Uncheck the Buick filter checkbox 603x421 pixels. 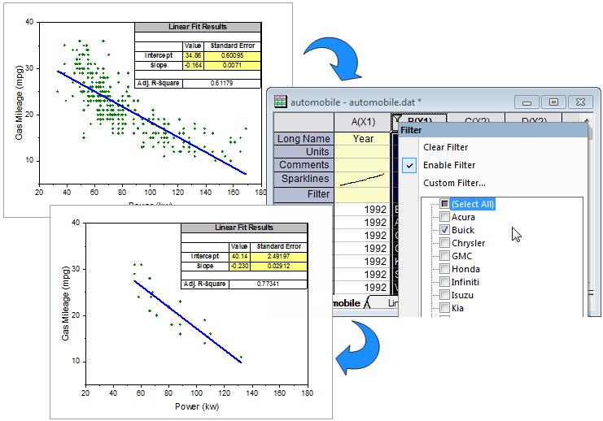(x=444, y=230)
